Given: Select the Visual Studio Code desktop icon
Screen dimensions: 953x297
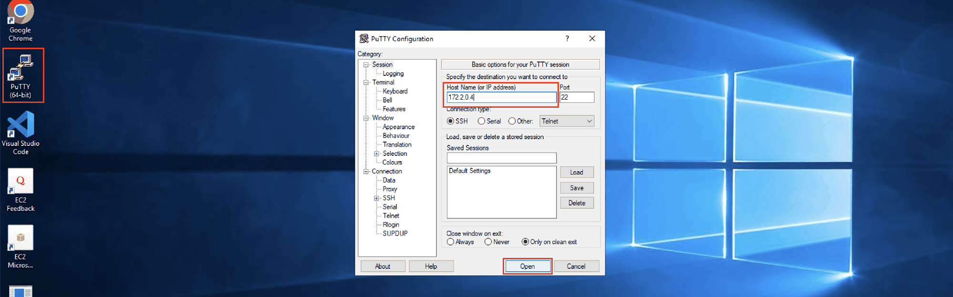Looking at the screenshot, I should 20,133.
